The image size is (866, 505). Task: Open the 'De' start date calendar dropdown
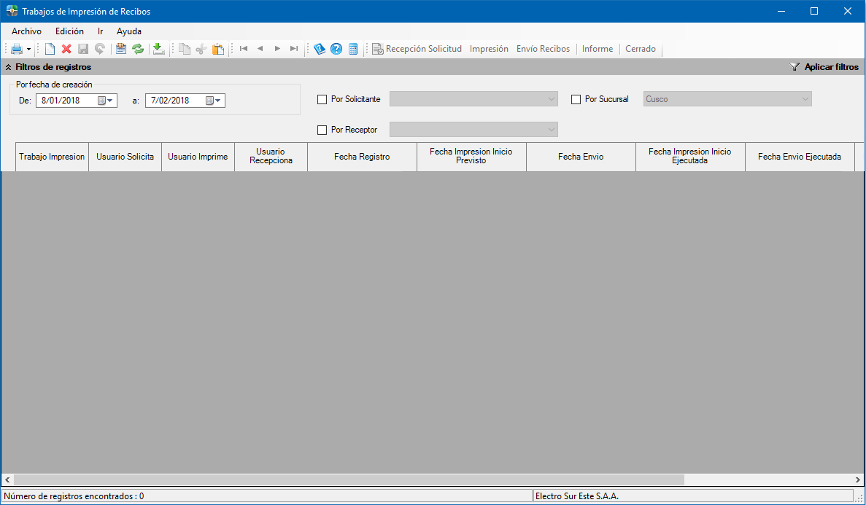pyautogui.click(x=107, y=101)
